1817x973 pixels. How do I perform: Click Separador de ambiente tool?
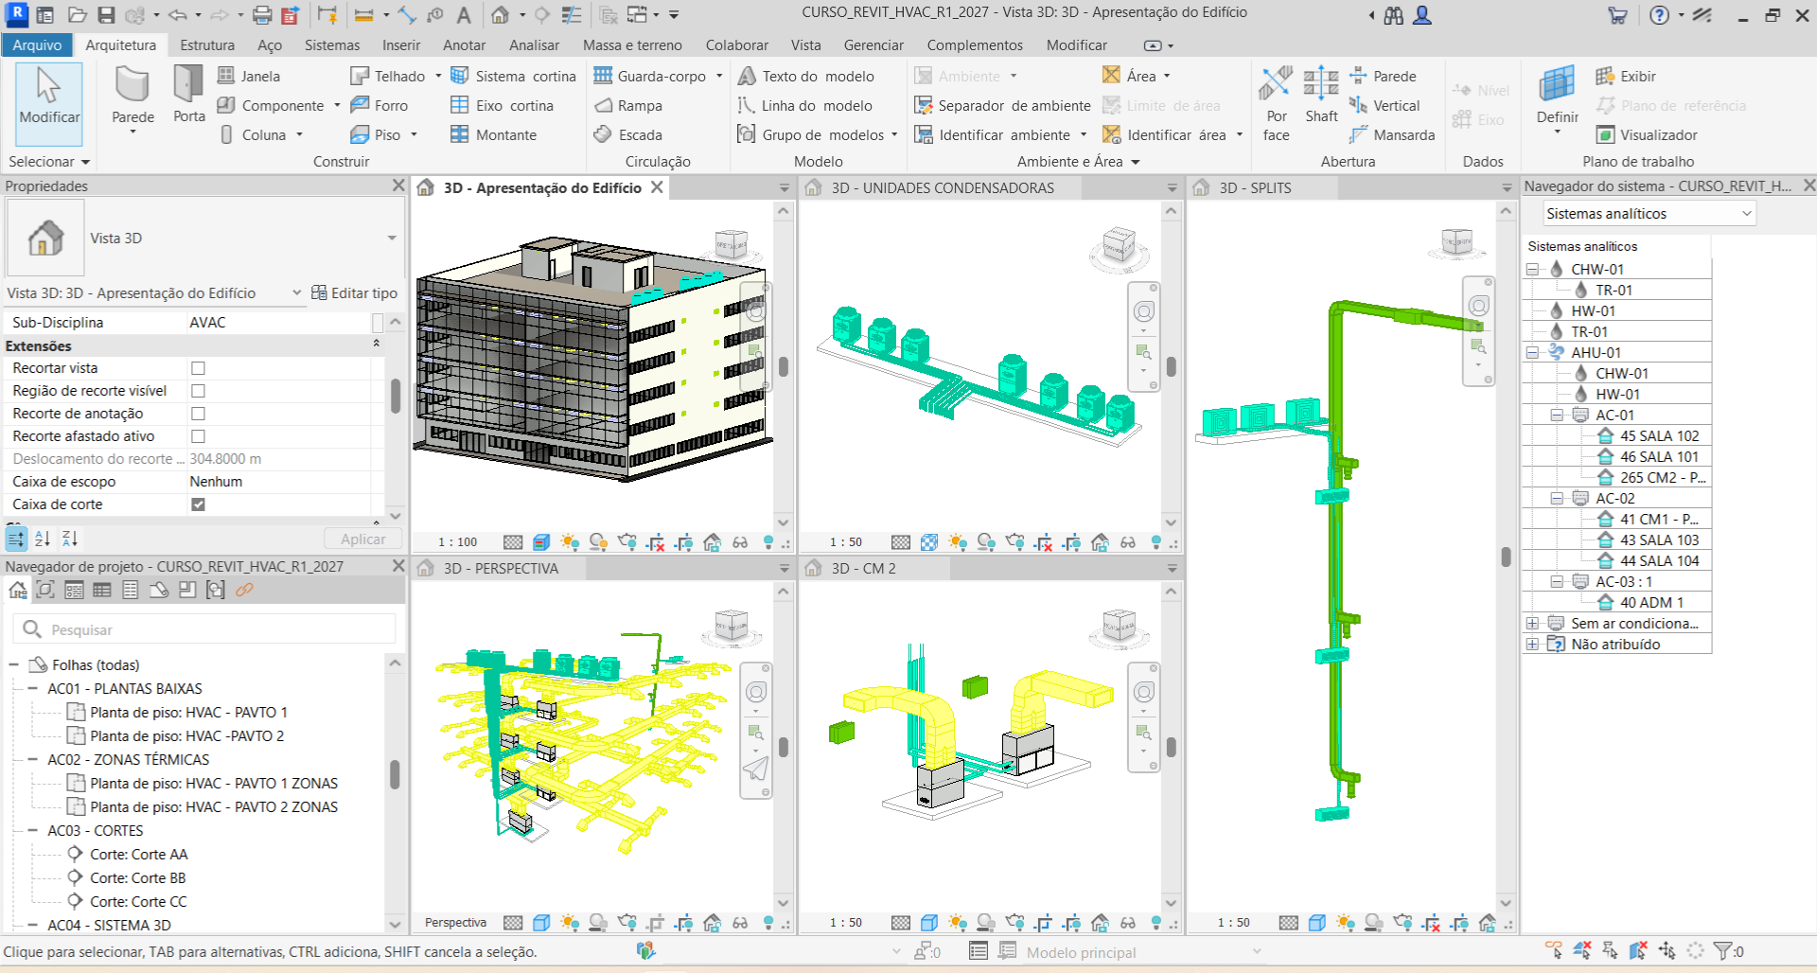(x=1002, y=105)
